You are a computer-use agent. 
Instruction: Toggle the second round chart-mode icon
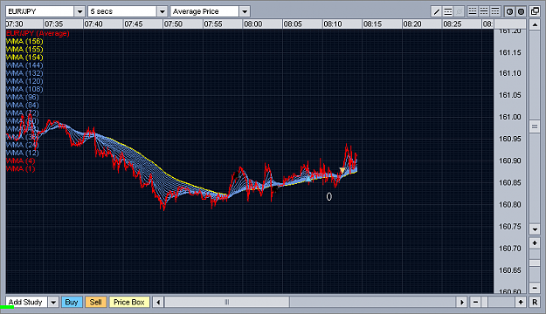(x=521, y=11)
